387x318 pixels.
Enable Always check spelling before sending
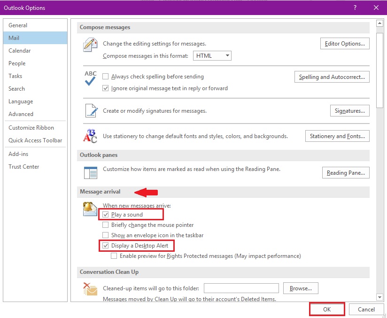pos(106,77)
